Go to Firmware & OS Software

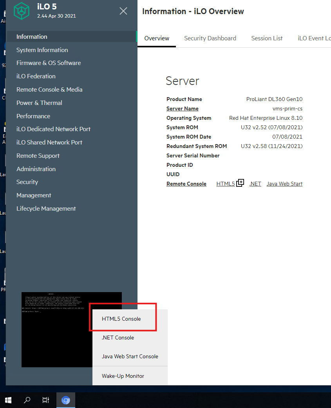click(49, 63)
